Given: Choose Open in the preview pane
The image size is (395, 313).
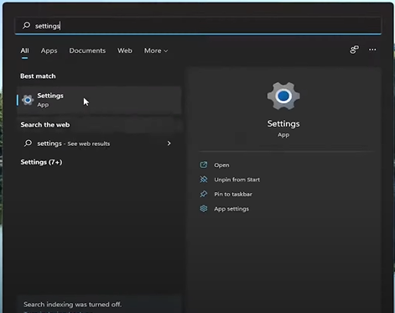Looking at the screenshot, I should point(221,165).
